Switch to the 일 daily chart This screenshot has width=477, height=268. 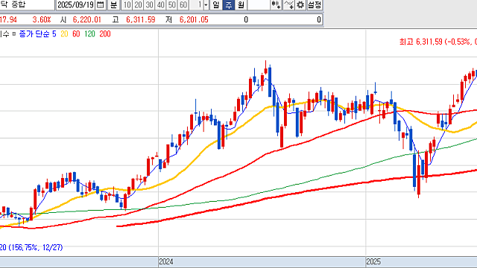point(216,4)
